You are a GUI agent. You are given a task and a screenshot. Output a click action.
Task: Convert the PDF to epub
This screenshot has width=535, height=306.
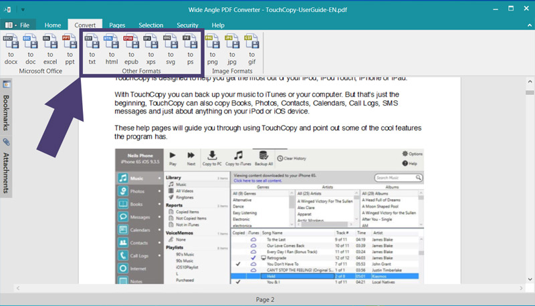coord(131,49)
